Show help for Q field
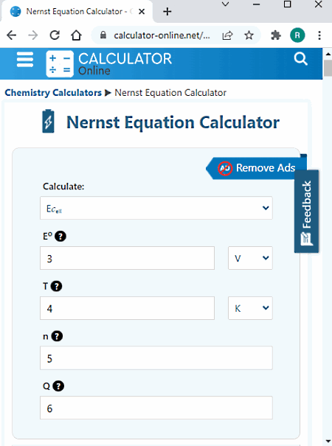332x446 pixels. [58, 386]
